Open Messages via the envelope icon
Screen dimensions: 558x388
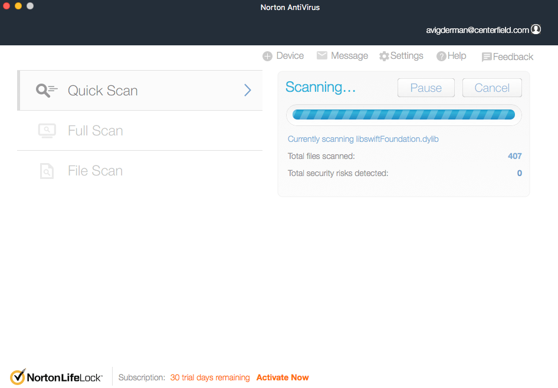coord(322,55)
